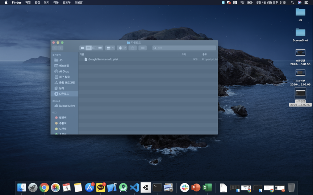Image resolution: width=313 pixels, height=195 pixels.
Task: Select the 노란색 yellow tag
Action: (x=64, y=129)
